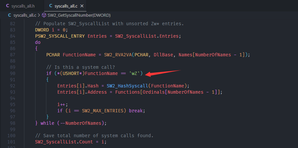Click 'i++;' on line 95
This screenshot has height=148, width=298.
click(63, 104)
